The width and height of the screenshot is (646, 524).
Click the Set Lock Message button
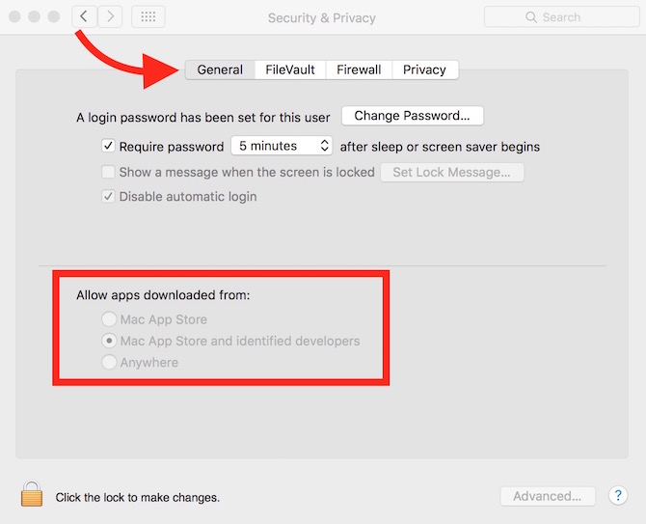[x=451, y=172]
